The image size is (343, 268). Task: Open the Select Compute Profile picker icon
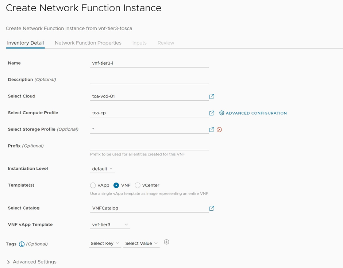(212, 113)
